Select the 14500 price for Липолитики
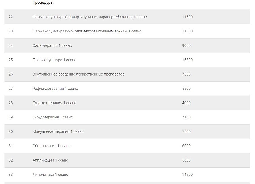The image size is (255, 184). [187, 175]
